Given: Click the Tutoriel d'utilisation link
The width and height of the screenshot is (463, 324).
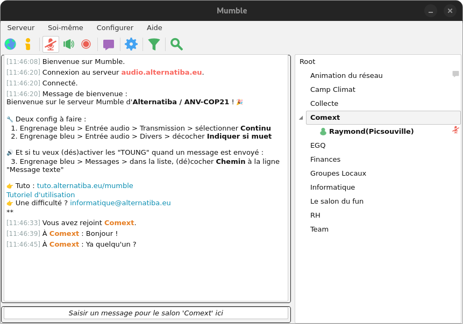Looking at the screenshot, I should click(x=41, y=195).
